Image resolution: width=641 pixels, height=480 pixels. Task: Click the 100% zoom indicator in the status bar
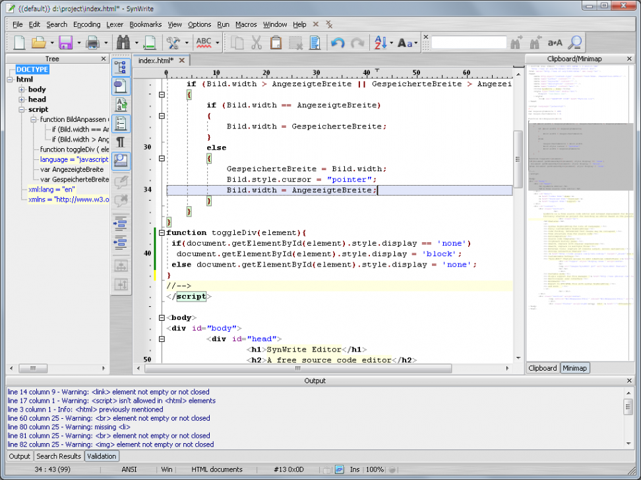pos(375,469)
